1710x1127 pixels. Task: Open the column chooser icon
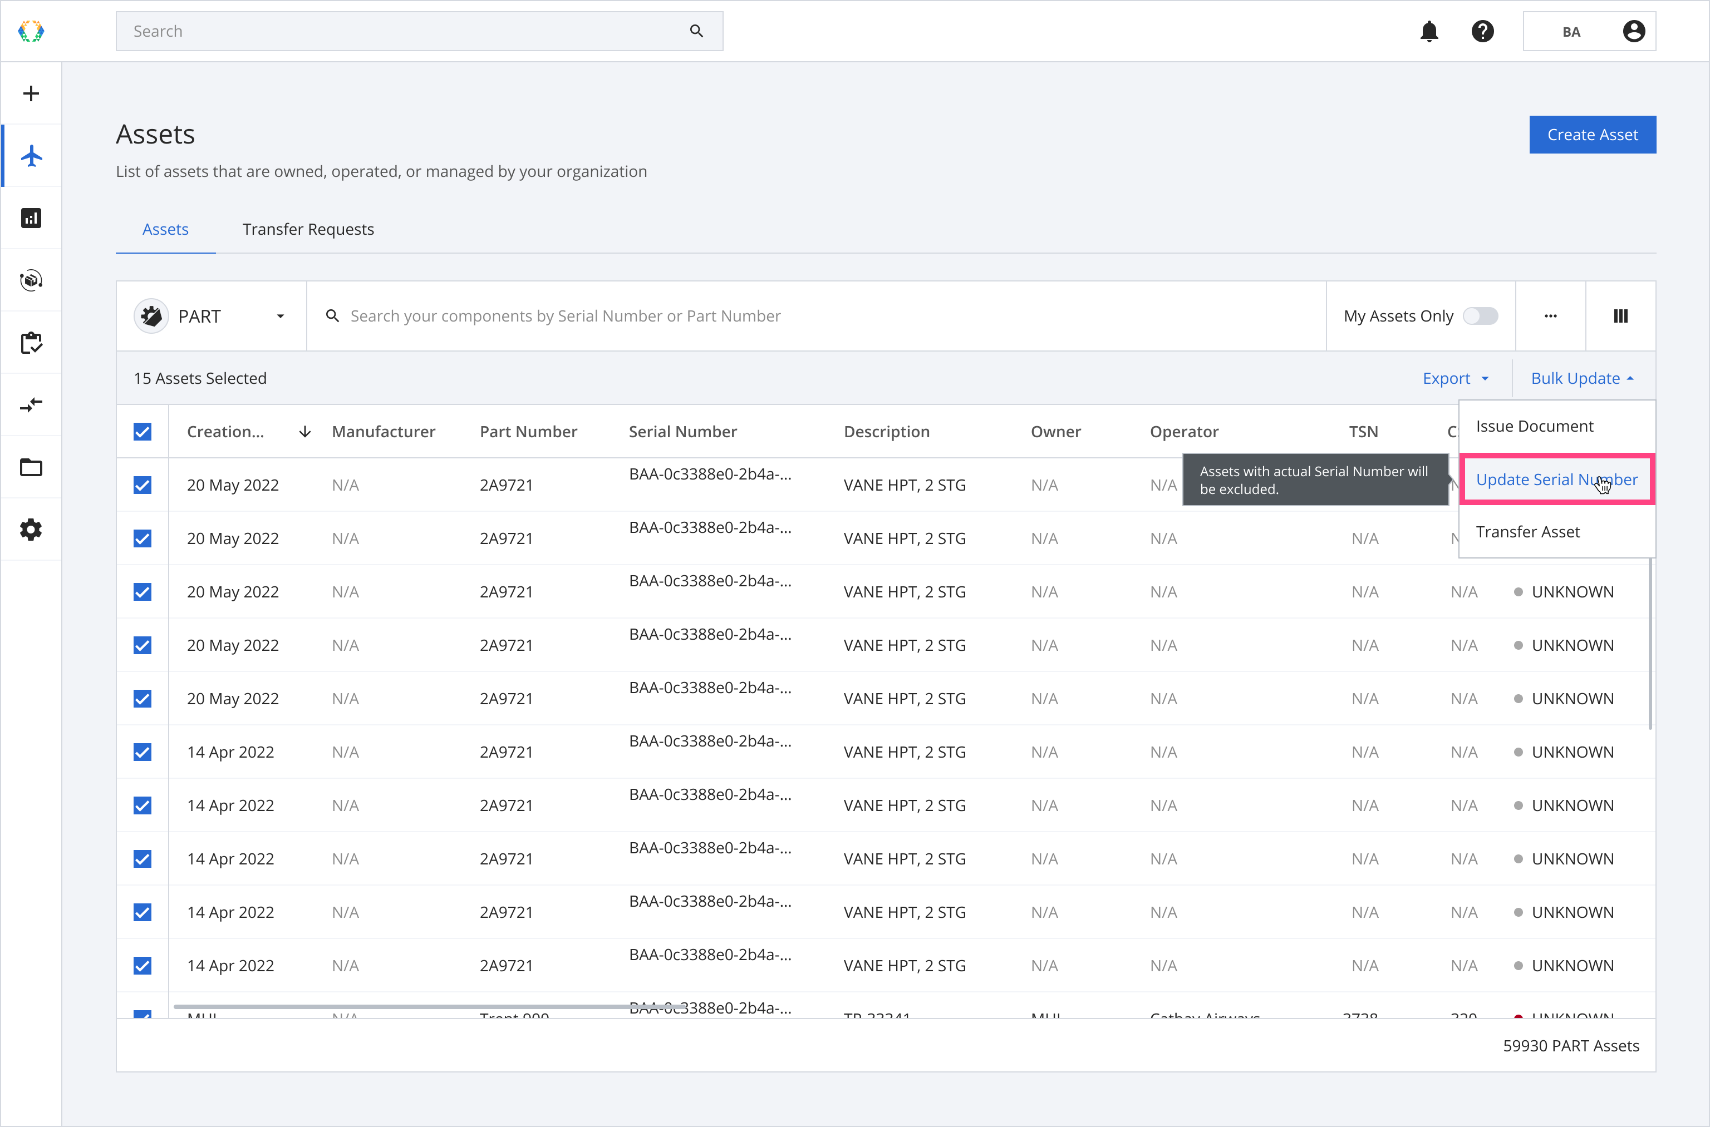click(x=1621, y=315)
